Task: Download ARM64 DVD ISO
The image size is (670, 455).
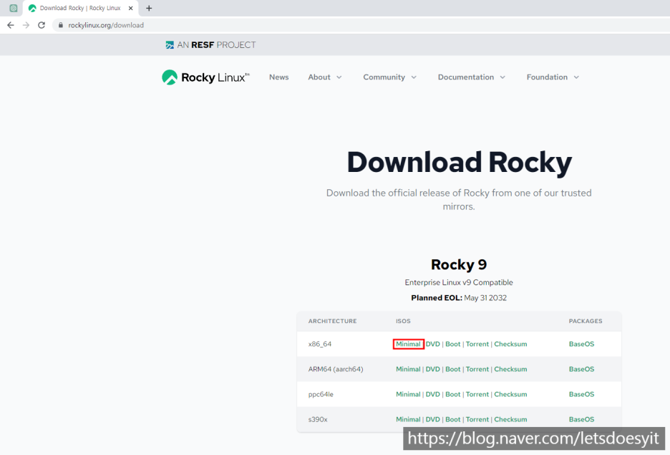Action: pos(432,370)
